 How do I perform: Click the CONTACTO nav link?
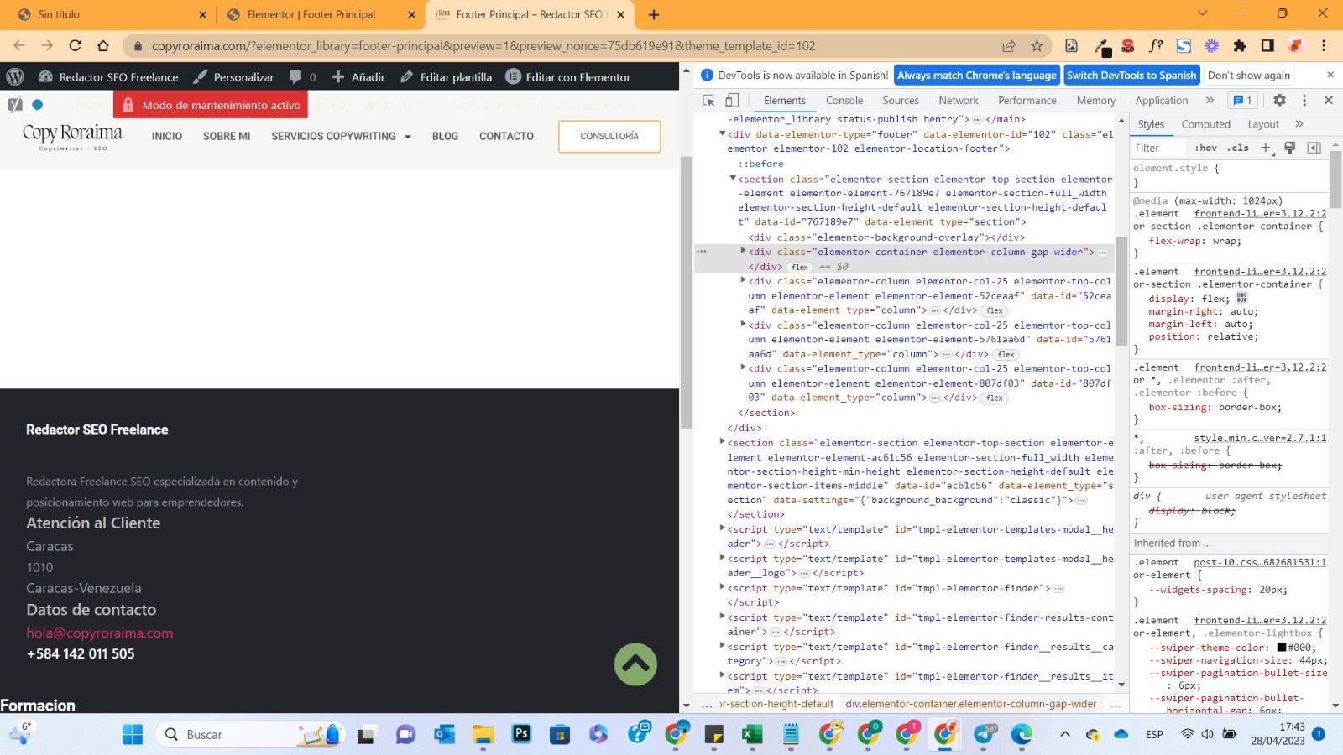(506, 136)
